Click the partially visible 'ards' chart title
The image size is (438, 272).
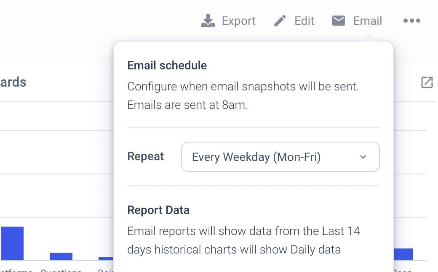[x=13, y=82]
